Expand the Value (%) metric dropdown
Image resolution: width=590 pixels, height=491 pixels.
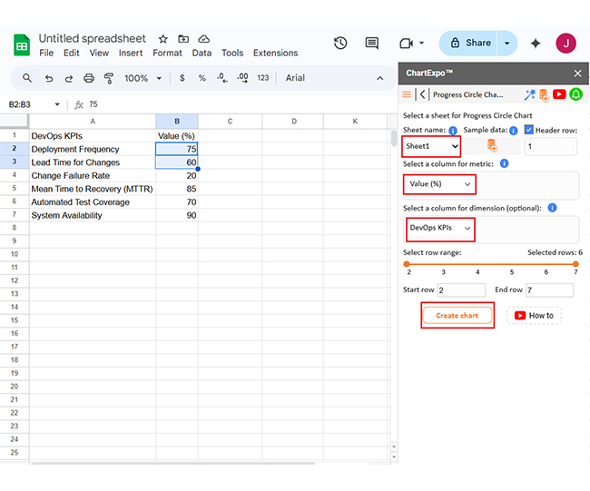(x=439, y=184)
